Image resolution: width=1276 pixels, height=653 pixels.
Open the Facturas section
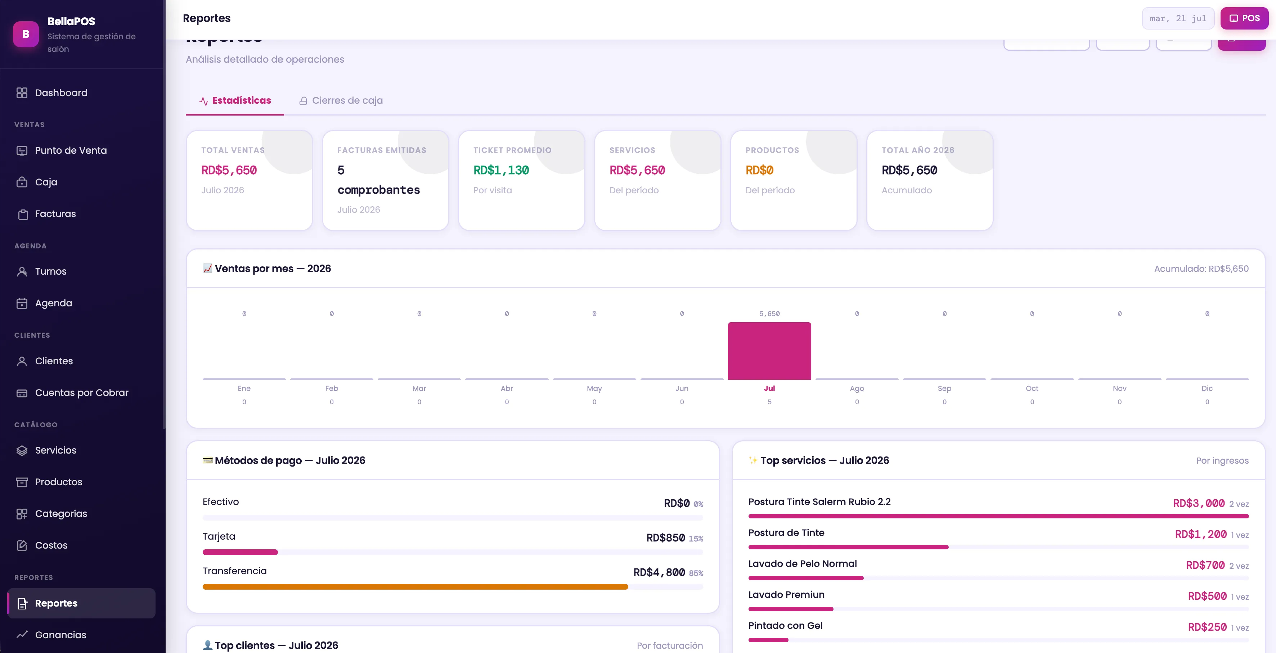[x=81, y=214]
